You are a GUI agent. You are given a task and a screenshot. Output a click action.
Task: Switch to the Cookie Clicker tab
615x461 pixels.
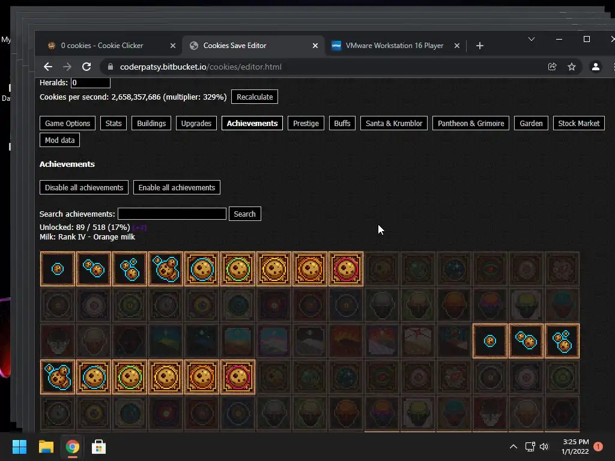102,46
